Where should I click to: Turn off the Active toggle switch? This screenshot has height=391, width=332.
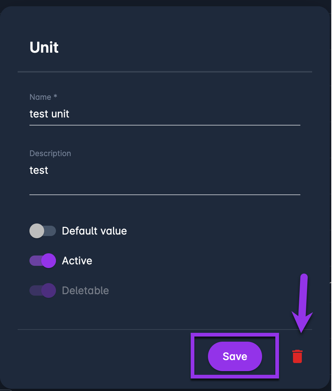coord(43,261)
